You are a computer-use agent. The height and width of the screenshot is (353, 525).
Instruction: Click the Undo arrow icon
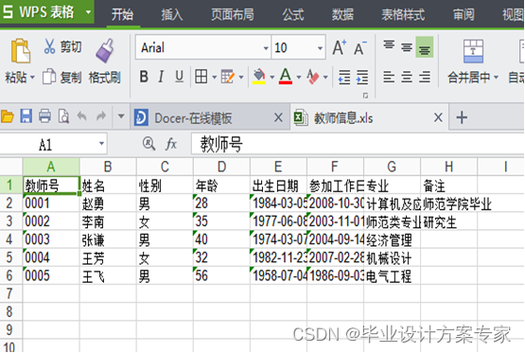click(82, 116)
